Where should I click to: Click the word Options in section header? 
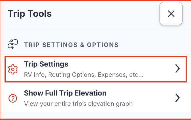tap(103, 45)
